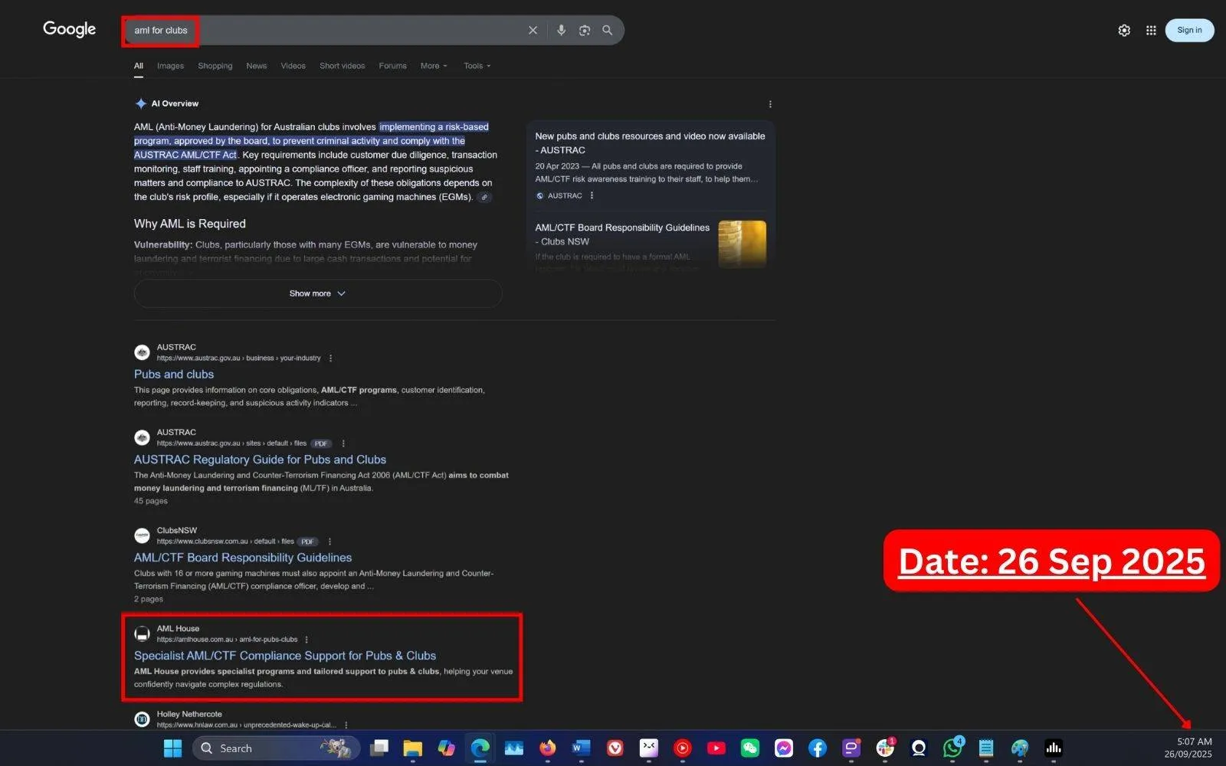Open the Tools dropdown
Viewport: 1226px width, 766px height.
(475, 66)
